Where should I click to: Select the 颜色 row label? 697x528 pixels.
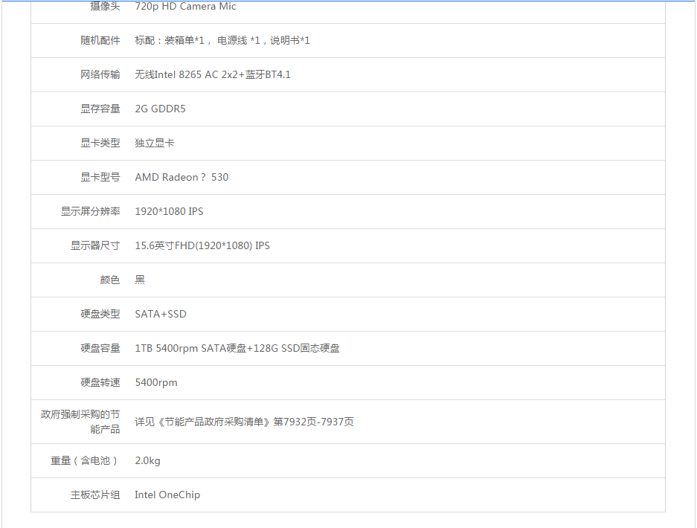tap(110, 280)
